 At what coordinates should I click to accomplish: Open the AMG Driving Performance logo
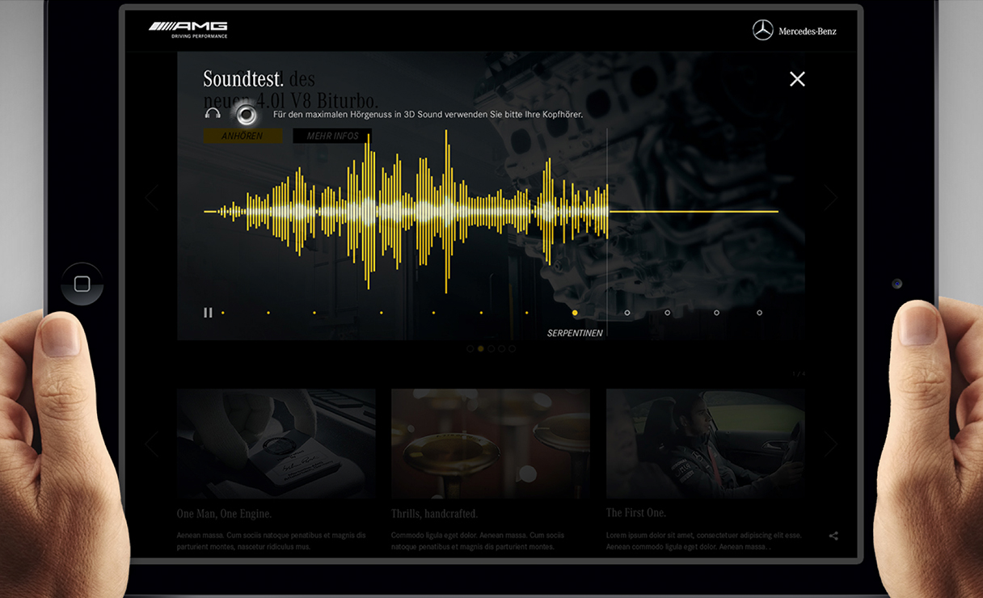188,30
